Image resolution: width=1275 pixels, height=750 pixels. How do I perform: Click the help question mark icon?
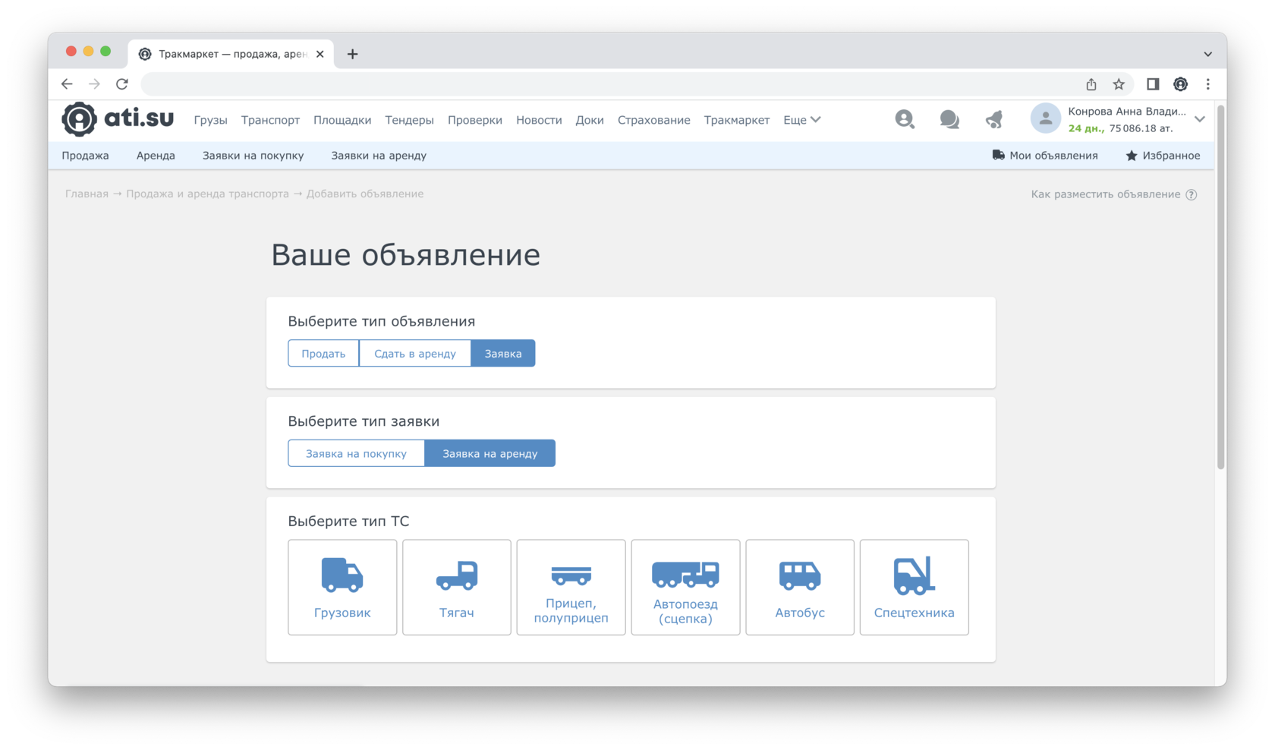[1192, 194]
